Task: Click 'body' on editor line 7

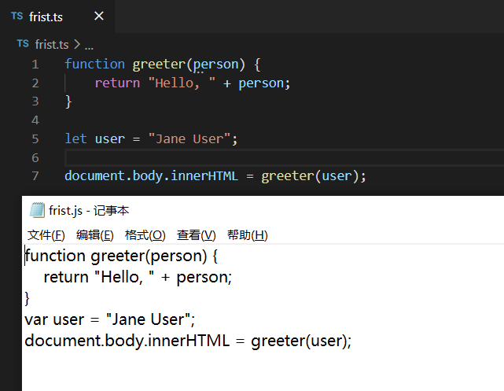Action: [x=148, y=176]
